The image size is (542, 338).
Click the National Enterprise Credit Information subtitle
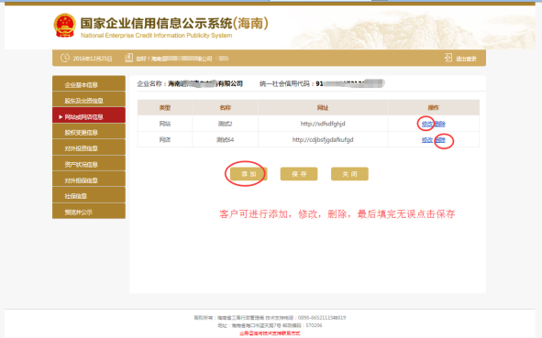(156, 35)
